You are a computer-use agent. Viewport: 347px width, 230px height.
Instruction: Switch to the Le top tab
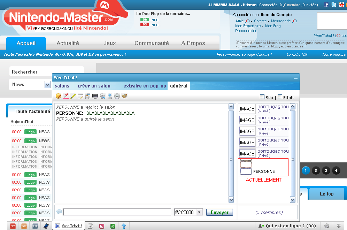coord(327,194)
